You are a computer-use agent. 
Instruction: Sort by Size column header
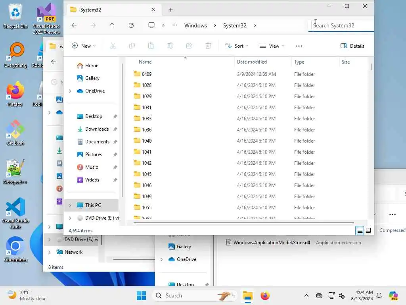[346, 62]
